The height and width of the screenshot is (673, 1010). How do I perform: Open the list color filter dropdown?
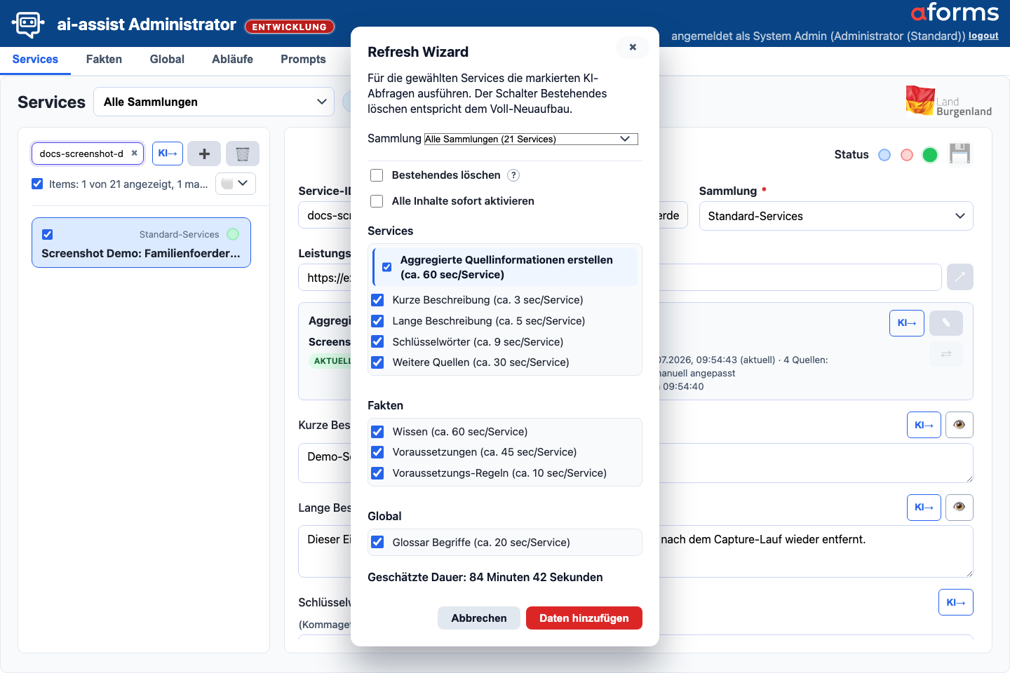(236, 183)
